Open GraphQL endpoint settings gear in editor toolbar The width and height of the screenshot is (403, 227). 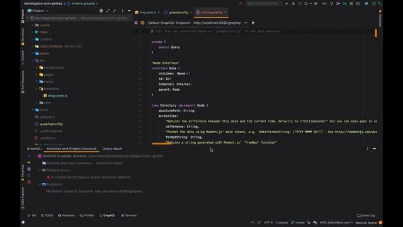click(136, 23)
